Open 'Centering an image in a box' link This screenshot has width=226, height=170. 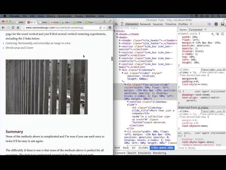[x=38, y=43]
